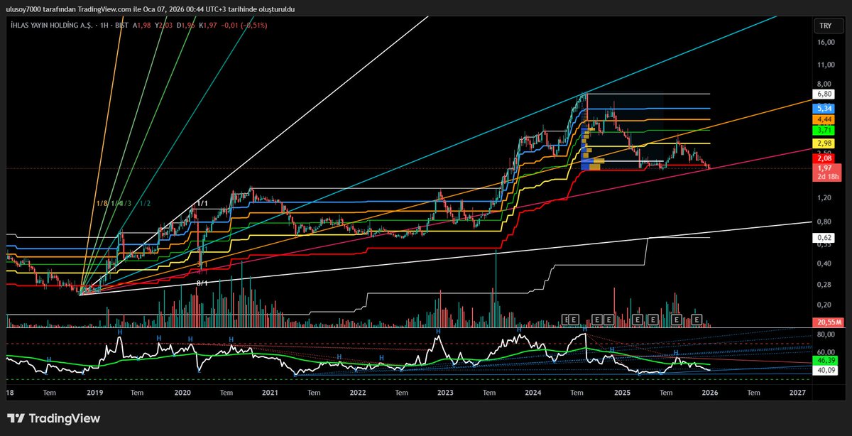Select the 1/2 Gann fan label
This screenshot has width=852, height=436.
point(145,204)
